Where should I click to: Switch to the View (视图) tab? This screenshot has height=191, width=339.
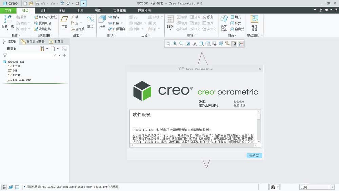[98, 10]
